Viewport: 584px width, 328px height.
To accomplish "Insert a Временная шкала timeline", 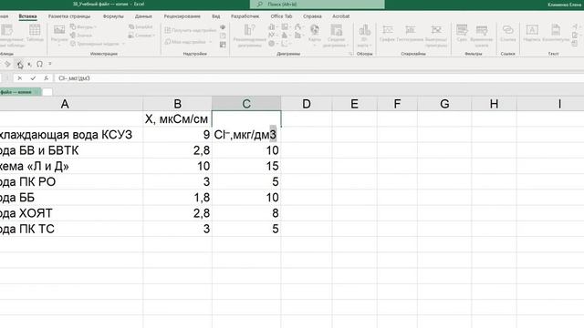I will 482,36.
